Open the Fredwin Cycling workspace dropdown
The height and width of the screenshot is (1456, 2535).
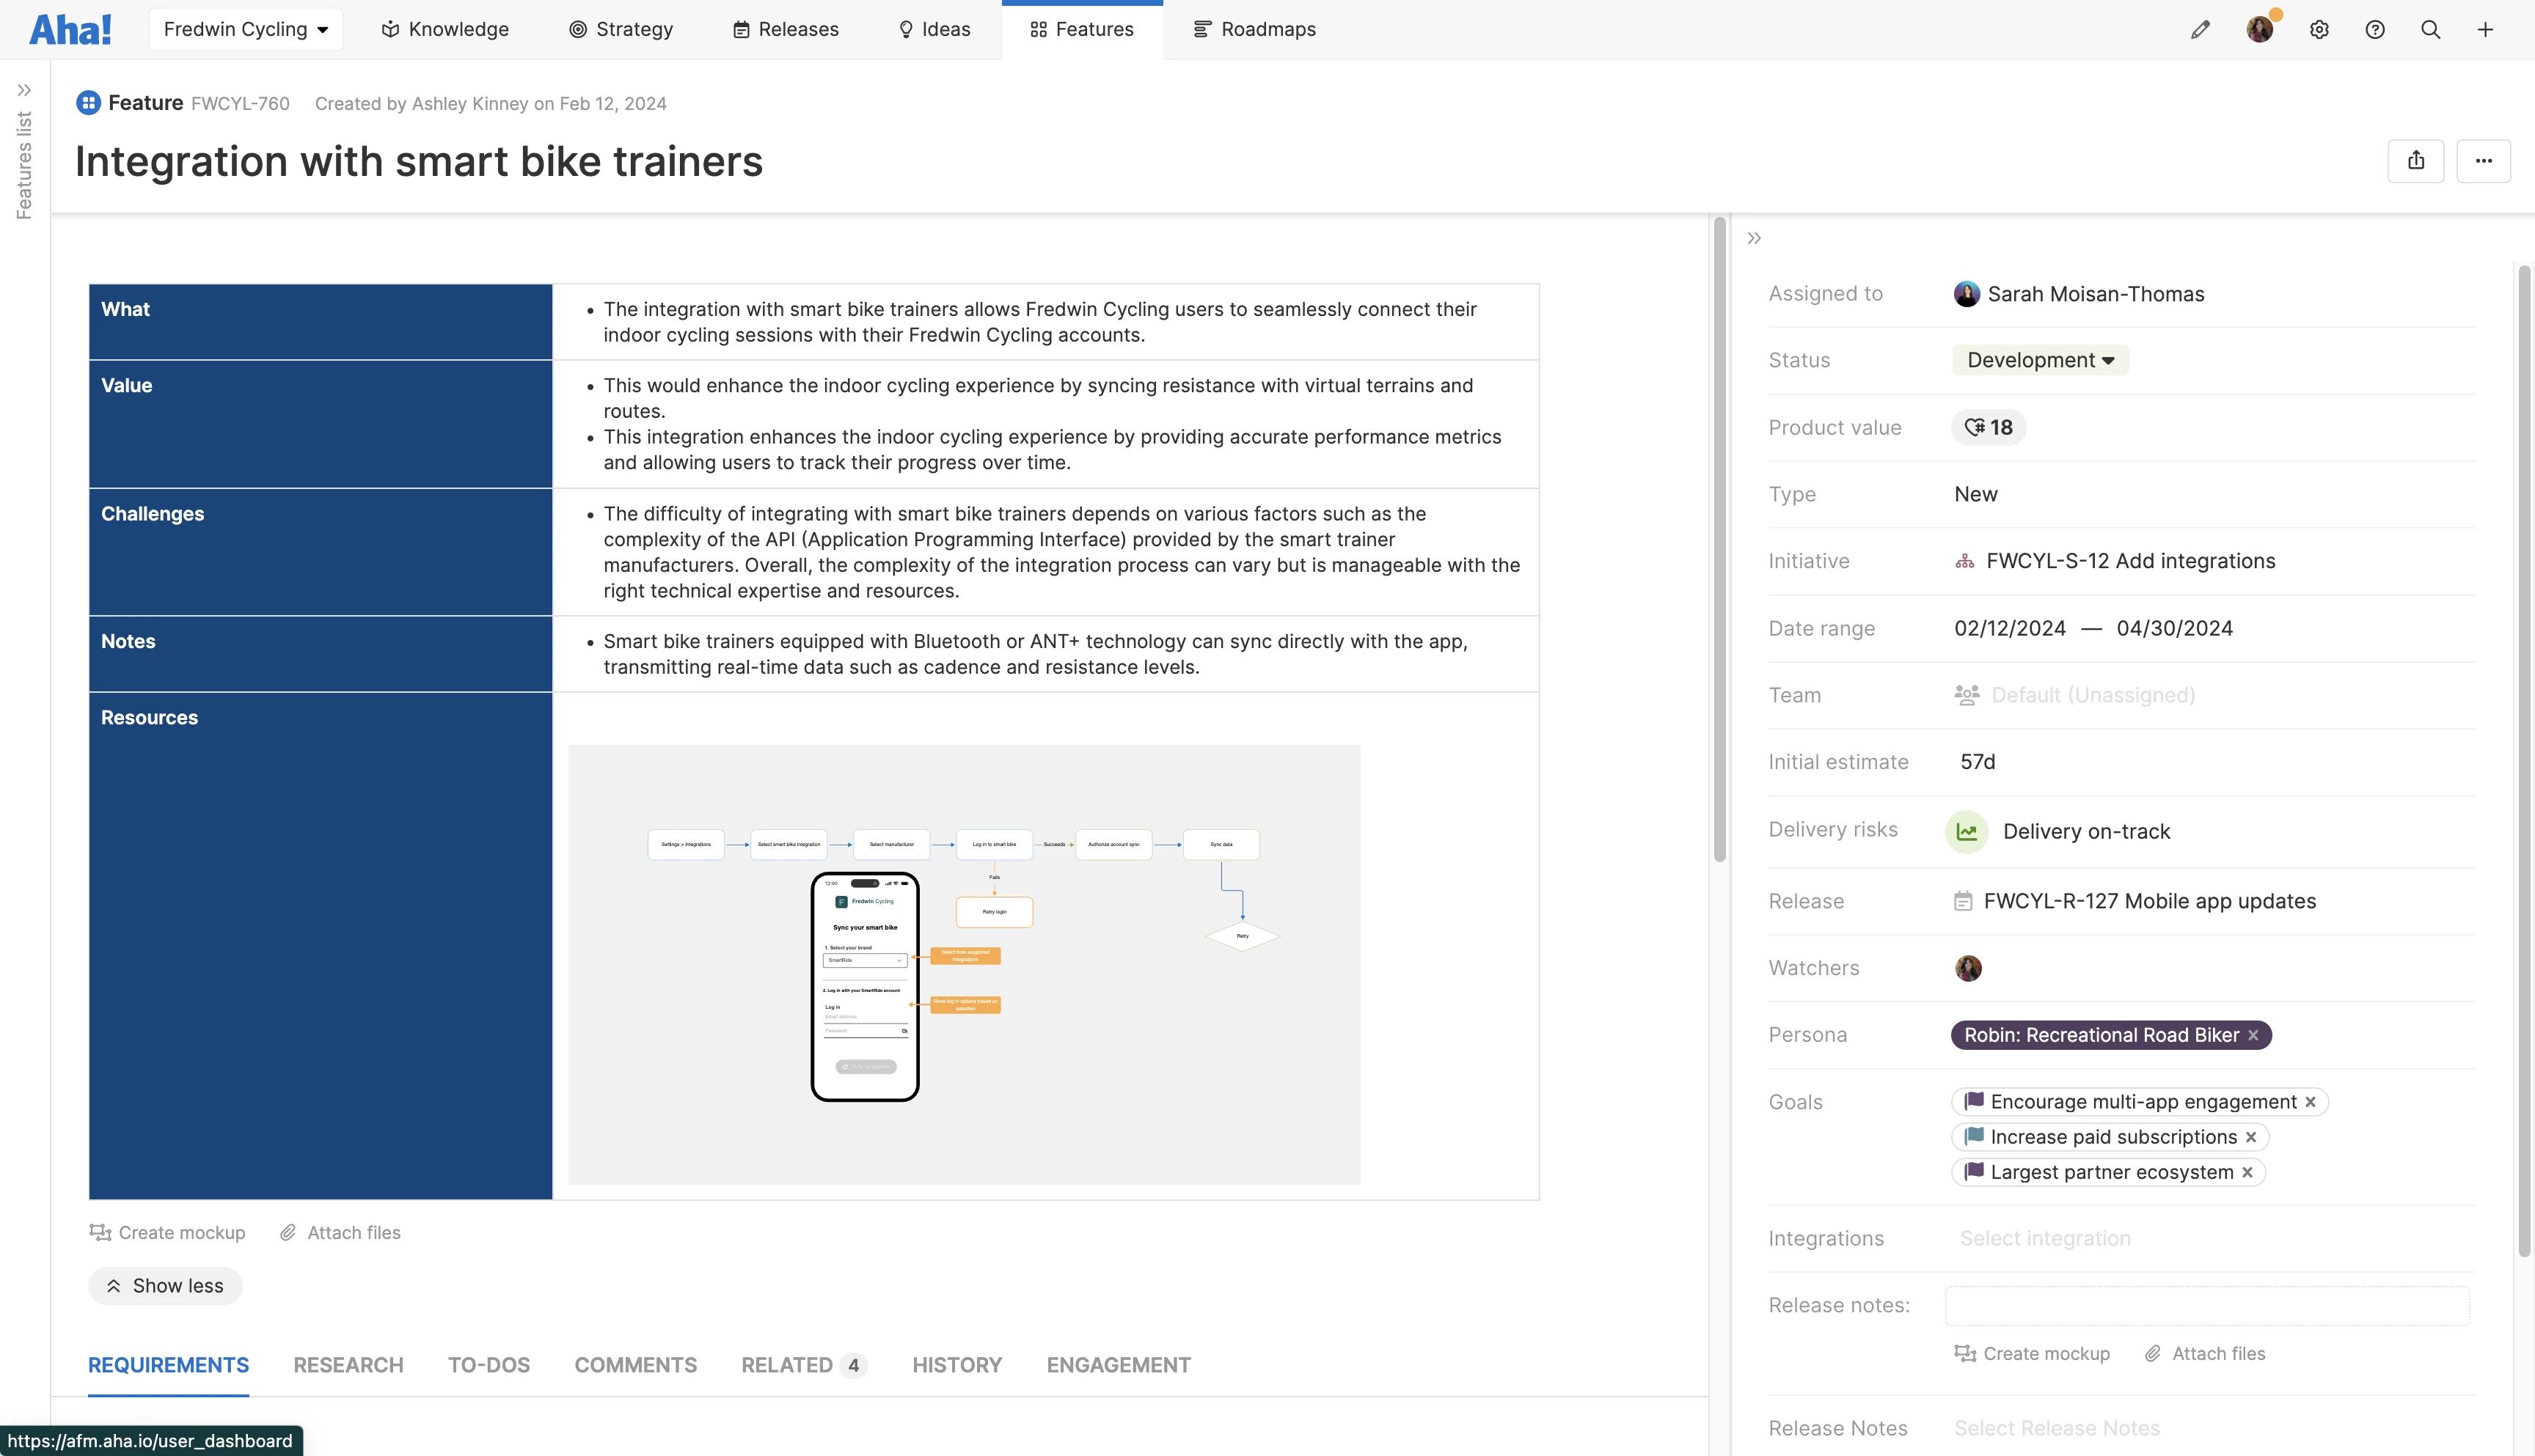coord(245,29)
